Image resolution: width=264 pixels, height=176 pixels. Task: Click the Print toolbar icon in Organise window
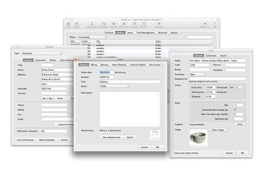tap(68, 24)
